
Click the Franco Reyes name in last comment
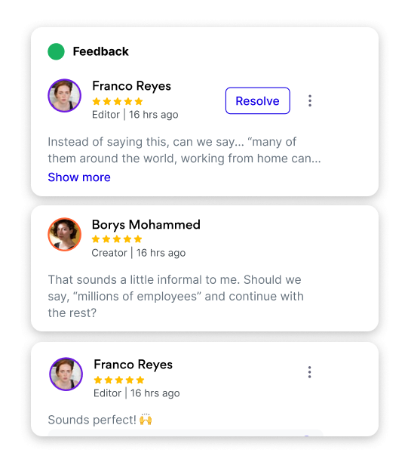point(133,365)
